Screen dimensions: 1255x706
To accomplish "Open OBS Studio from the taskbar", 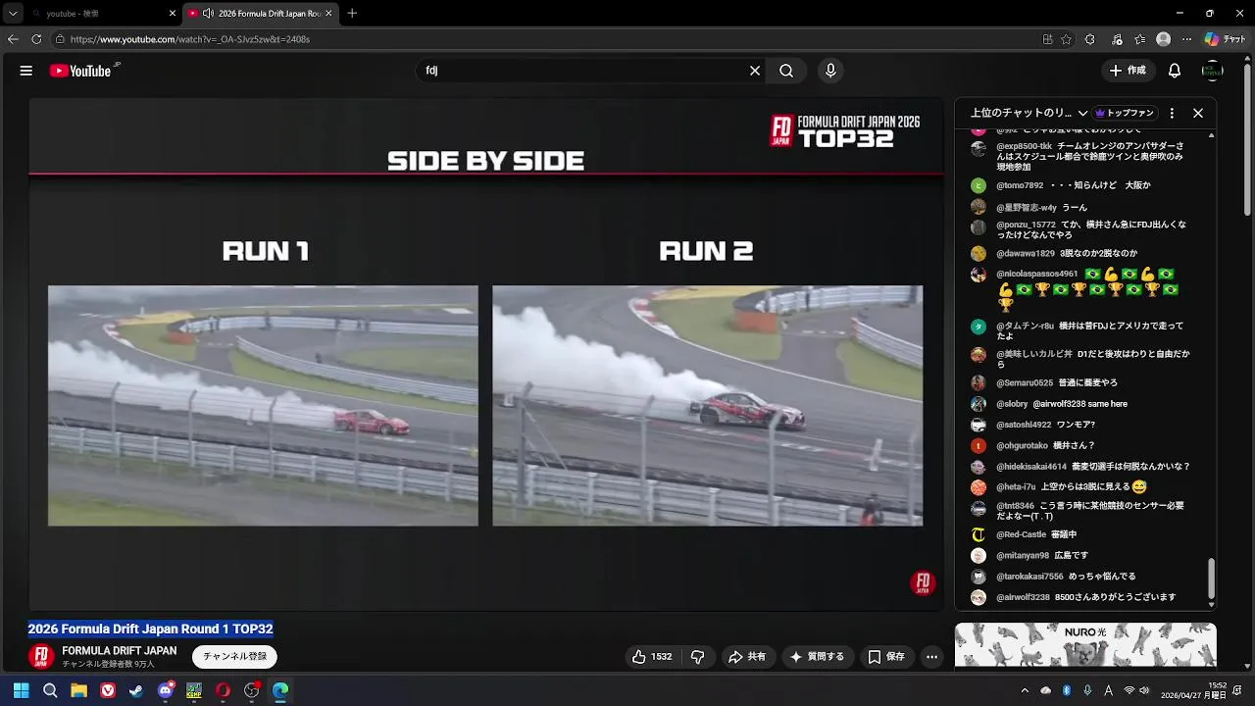I will pyautogui.click(x=252, y=690).
